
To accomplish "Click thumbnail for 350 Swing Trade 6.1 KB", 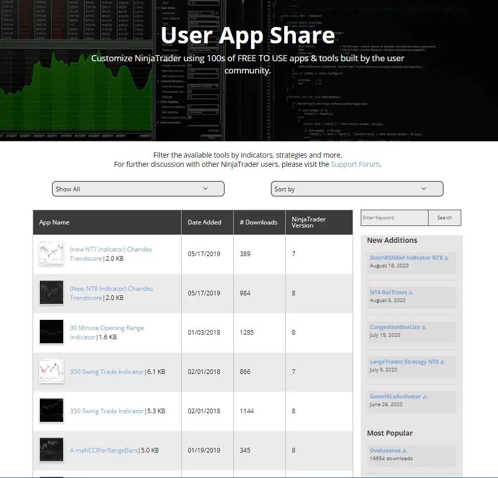I will tap(52, 371).
